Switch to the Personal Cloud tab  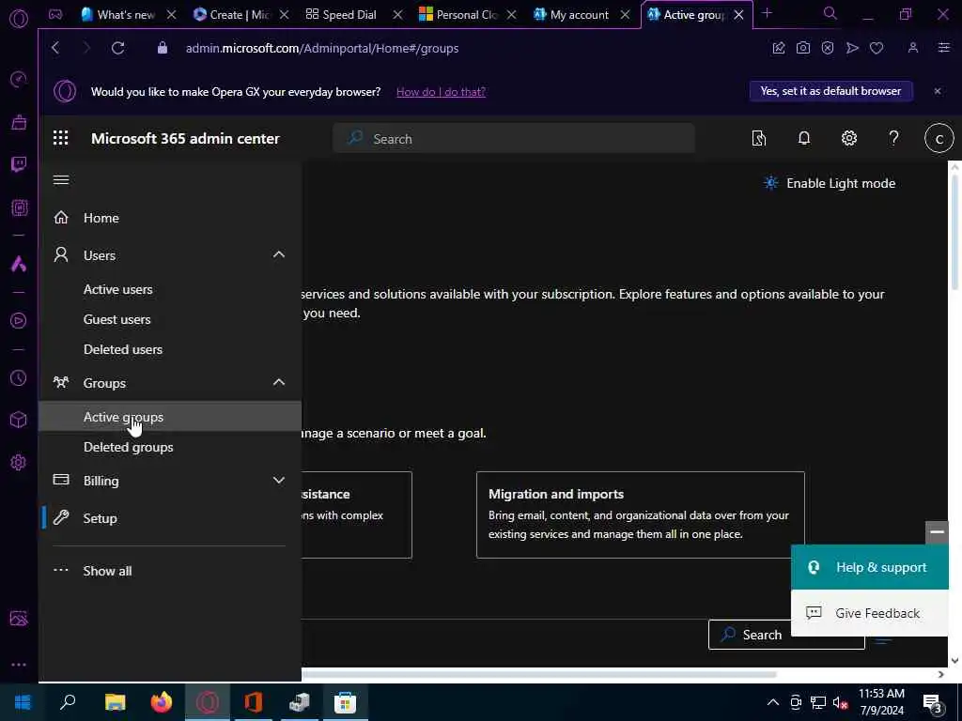[x=466, y=14]
